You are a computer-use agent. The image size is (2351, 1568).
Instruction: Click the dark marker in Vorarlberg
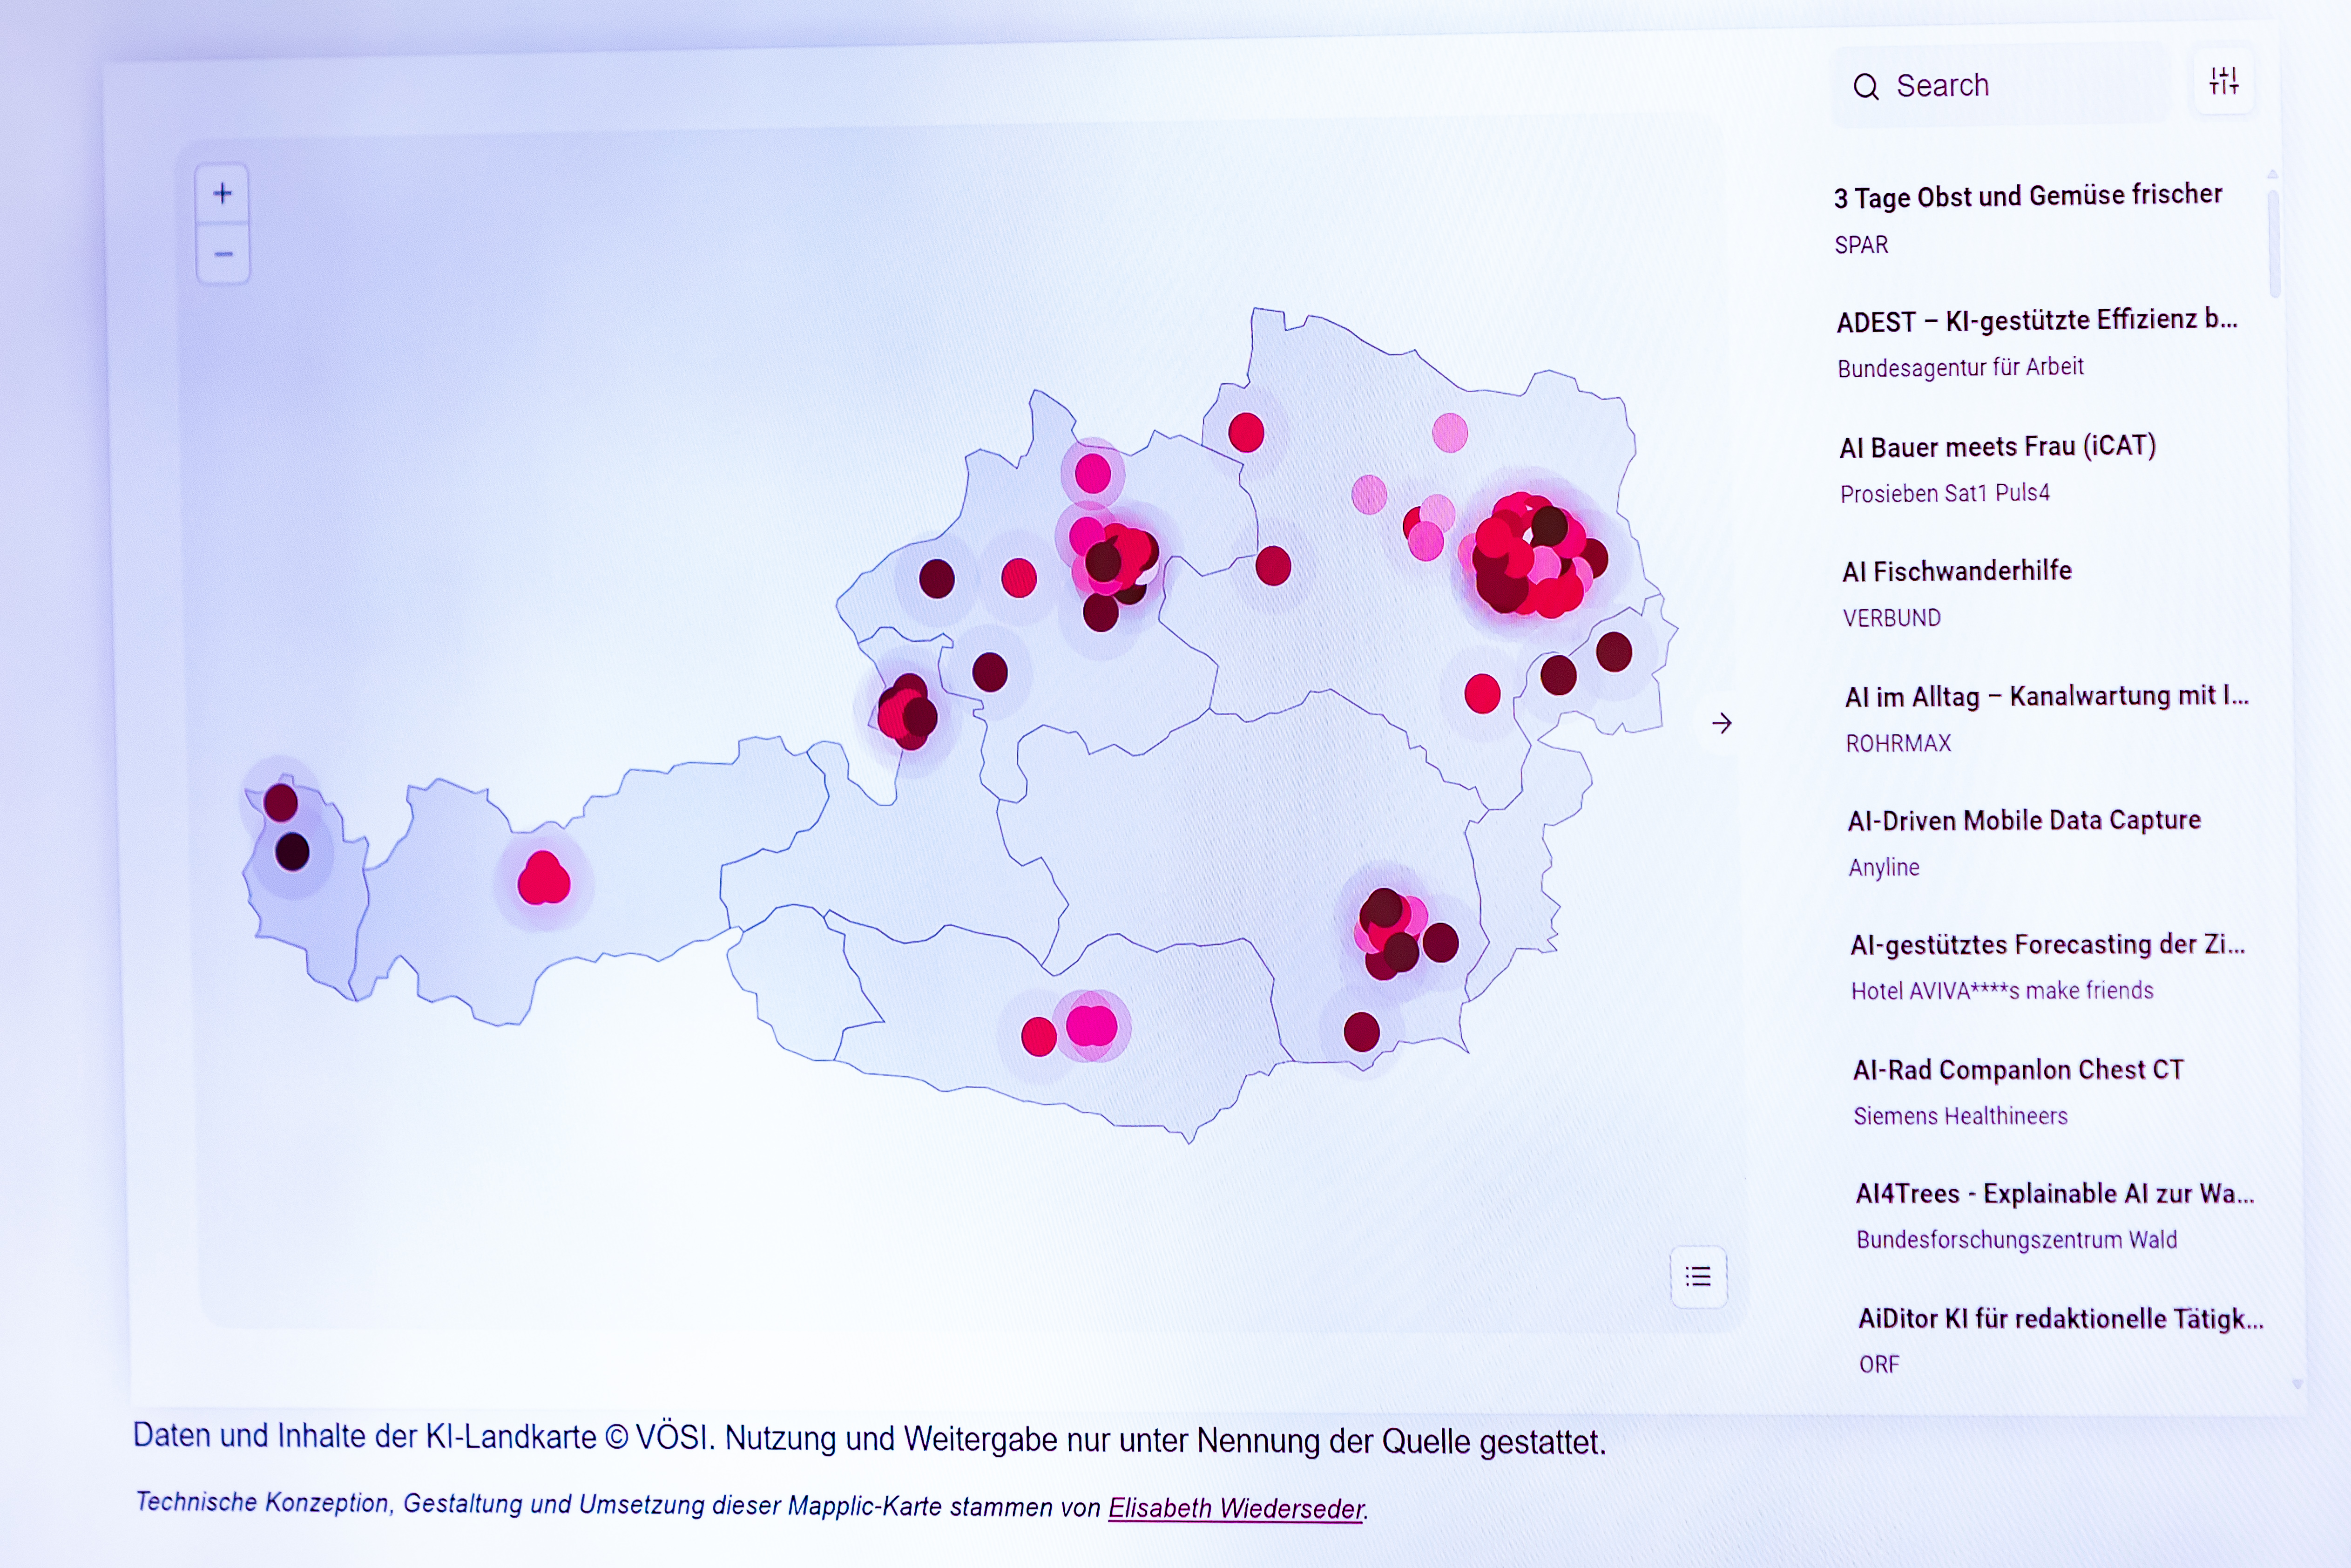[x=292, y=852]
